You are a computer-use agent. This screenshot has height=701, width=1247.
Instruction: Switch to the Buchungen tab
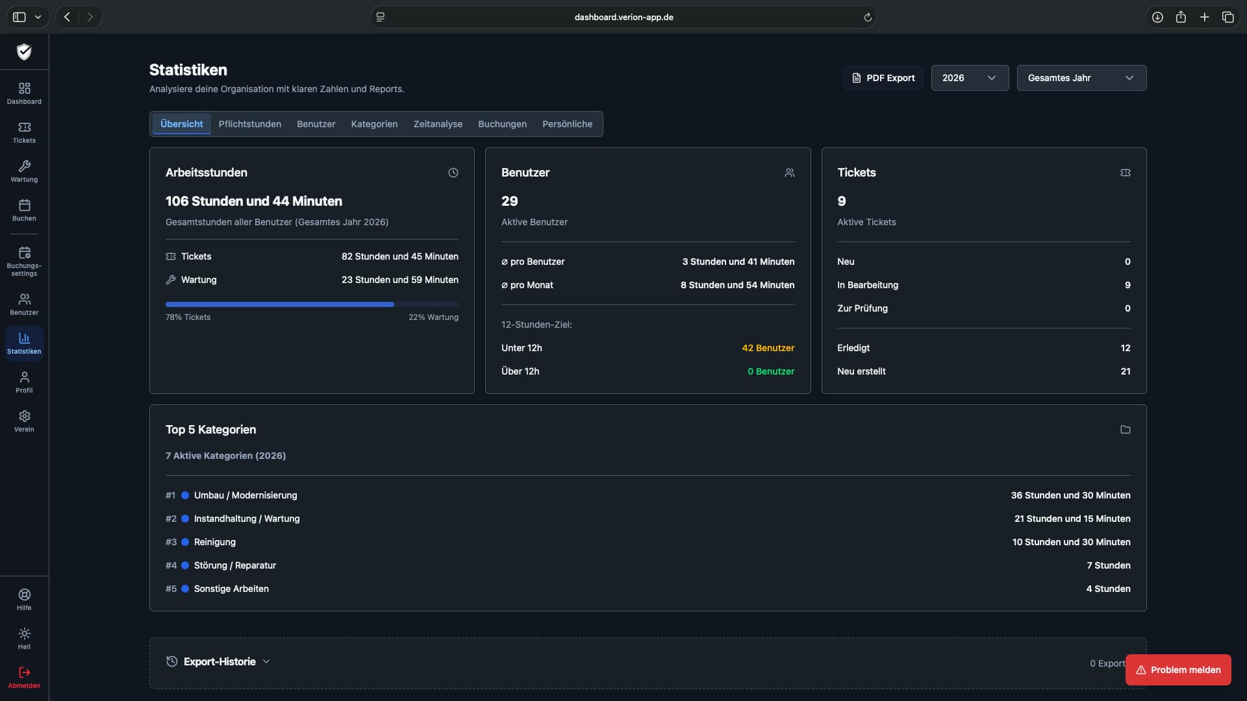pyautogui.click(x=502, y=124)
